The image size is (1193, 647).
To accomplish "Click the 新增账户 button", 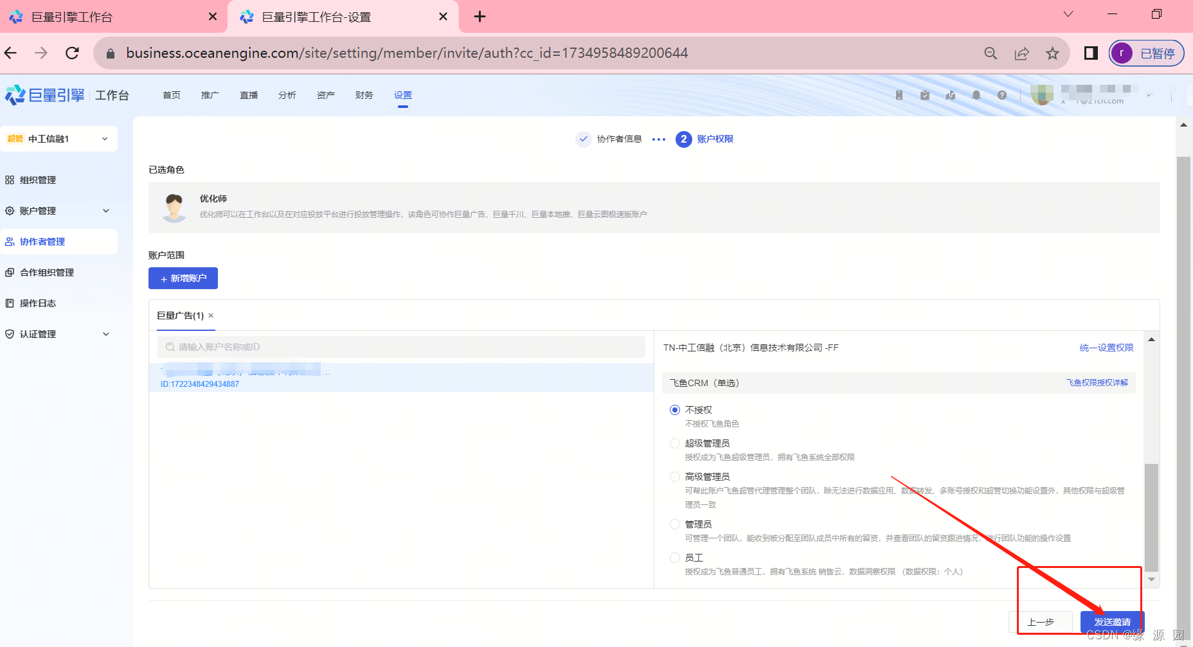I will pos(183,278).
